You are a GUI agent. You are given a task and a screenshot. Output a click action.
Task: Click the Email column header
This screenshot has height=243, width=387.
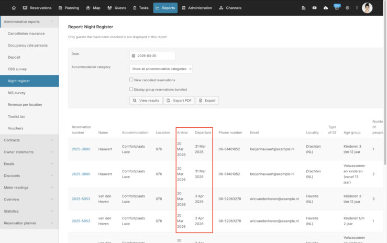tap(255, 132)
